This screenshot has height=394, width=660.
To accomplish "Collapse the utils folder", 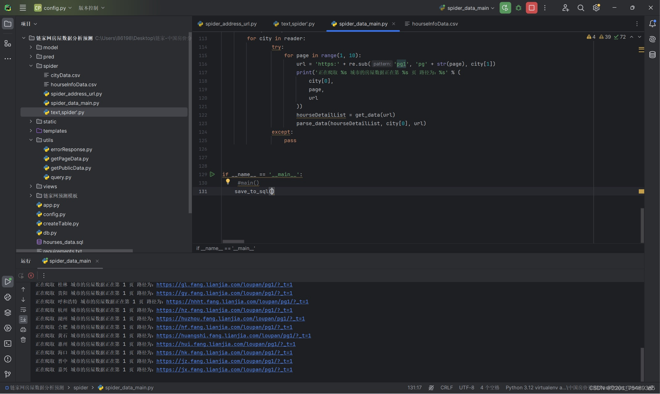I will [31, 140].
